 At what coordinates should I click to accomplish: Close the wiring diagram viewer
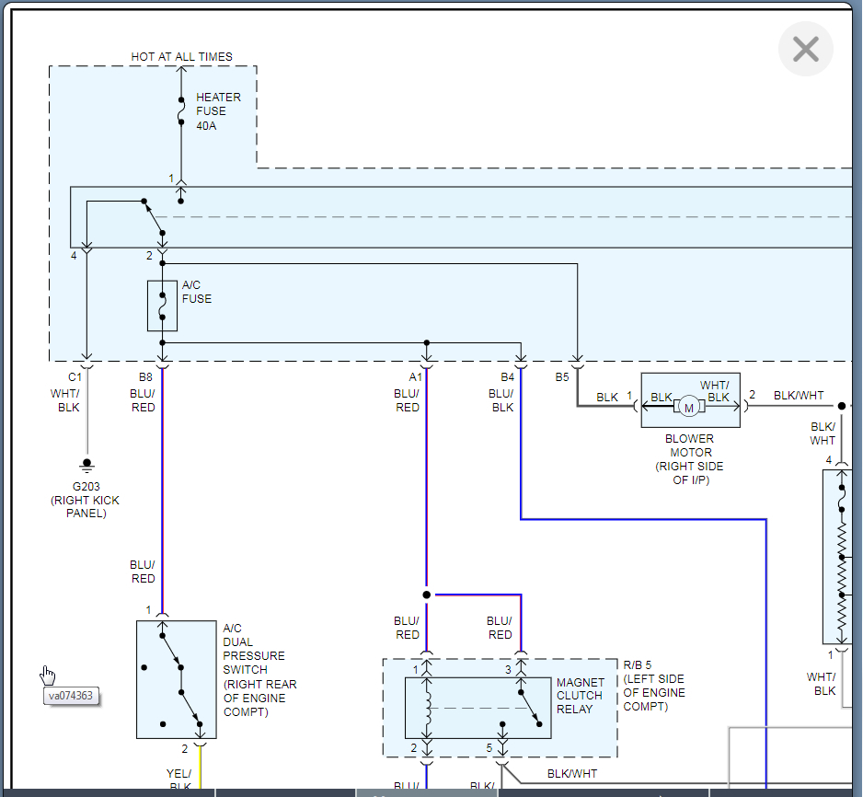tap(805, 49)
